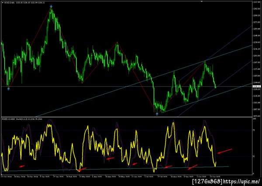262x186 pixels.
Task: Click the 1187.40 price scale label
Action: [257, 62]
